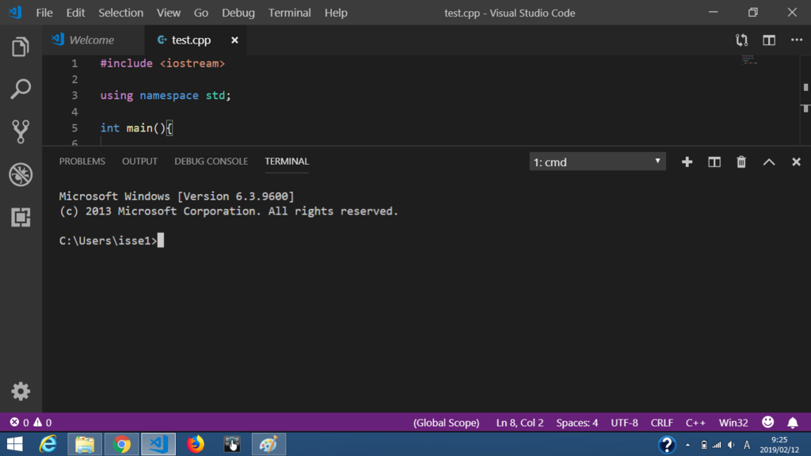Open the editor More Actions ellipsis
811x456 pixels.
pyautogui.click(x=797, y=40)
